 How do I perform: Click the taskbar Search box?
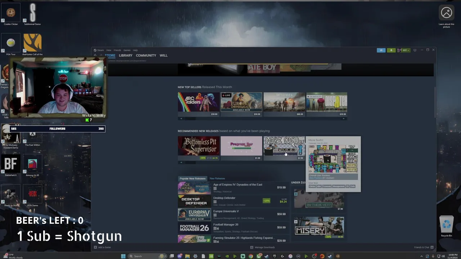click(148, 256)
